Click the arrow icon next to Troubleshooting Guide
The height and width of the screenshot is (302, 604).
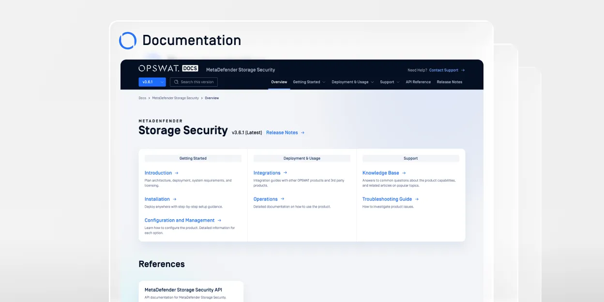[x=417, y=199]
